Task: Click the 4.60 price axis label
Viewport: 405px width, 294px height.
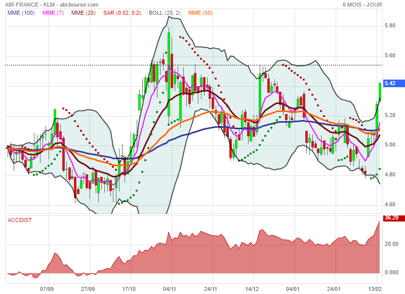Action: 390,205
